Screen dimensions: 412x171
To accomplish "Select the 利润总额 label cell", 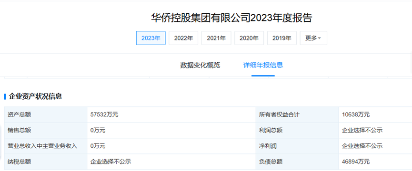I will coord(297,130).
